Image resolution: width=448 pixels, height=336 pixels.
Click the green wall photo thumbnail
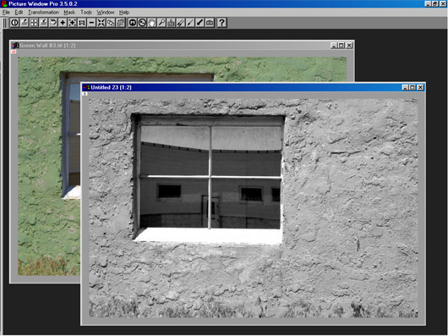pyautogui.click(x=48, y=166)
